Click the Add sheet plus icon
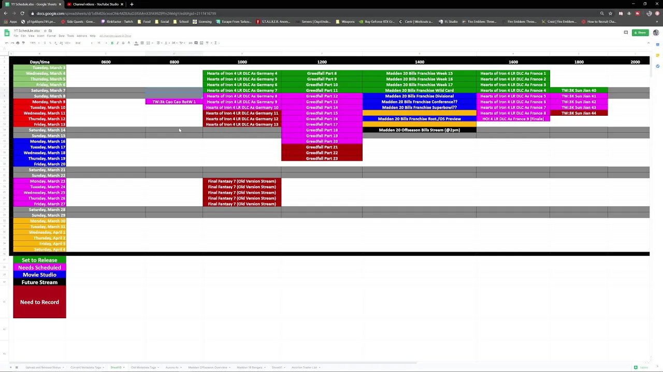This screenshot has height=372, width=663. [11, 367]
